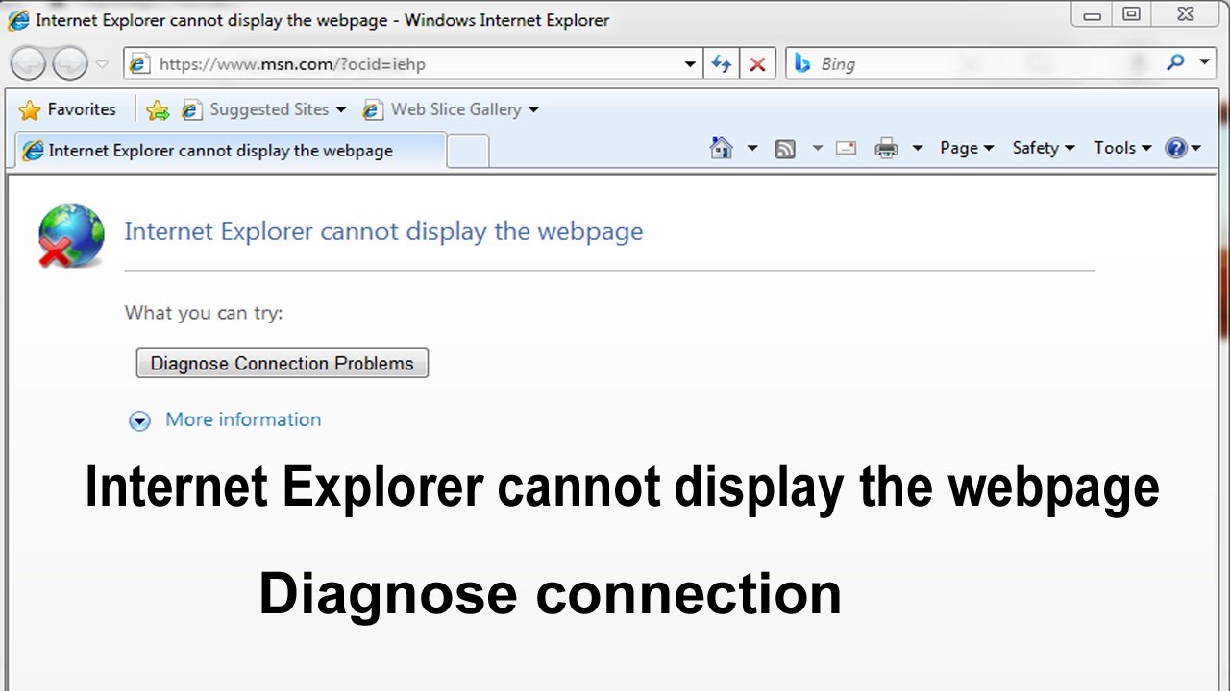Screen dimensions: 1230x691
Task: Click the Read Mail envelope icon
Action: pyautogui.click(x=846, y=148)
